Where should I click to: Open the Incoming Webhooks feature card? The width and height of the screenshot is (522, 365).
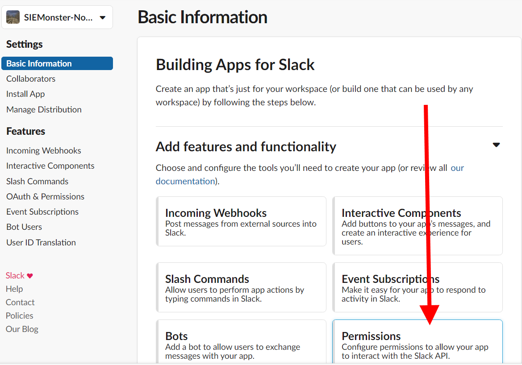[x=241, y=221]
